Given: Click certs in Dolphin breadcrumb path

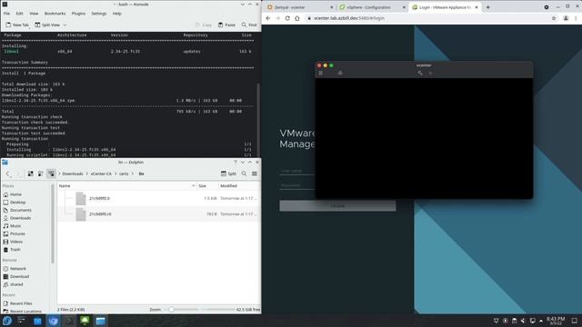Looking at the screenshot, I should (124, 173).
